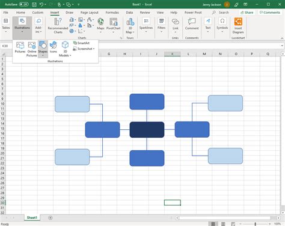This screenshot has width=285, height=226.
Task: Collapse the Illustrations dropdown button
Action: tap(22, 28)
